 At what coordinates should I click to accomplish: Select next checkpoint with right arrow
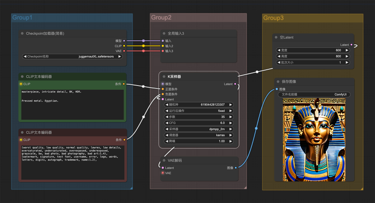(120, 56)
